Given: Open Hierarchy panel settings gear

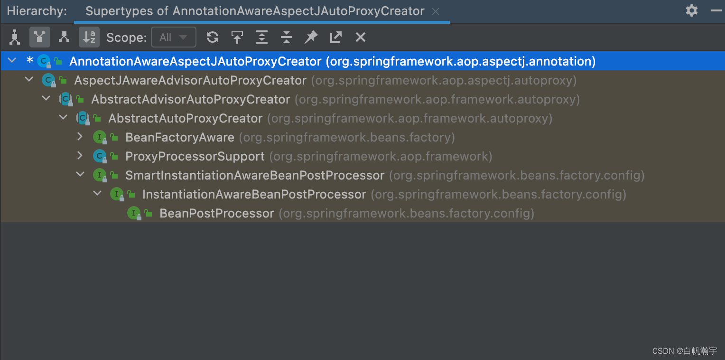Looking at the screenshot, I should [x=692, y=11].
